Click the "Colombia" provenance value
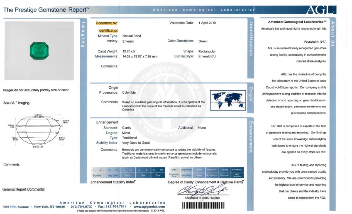This screenshot has height=214, width=352. click(x=129, y=92)
